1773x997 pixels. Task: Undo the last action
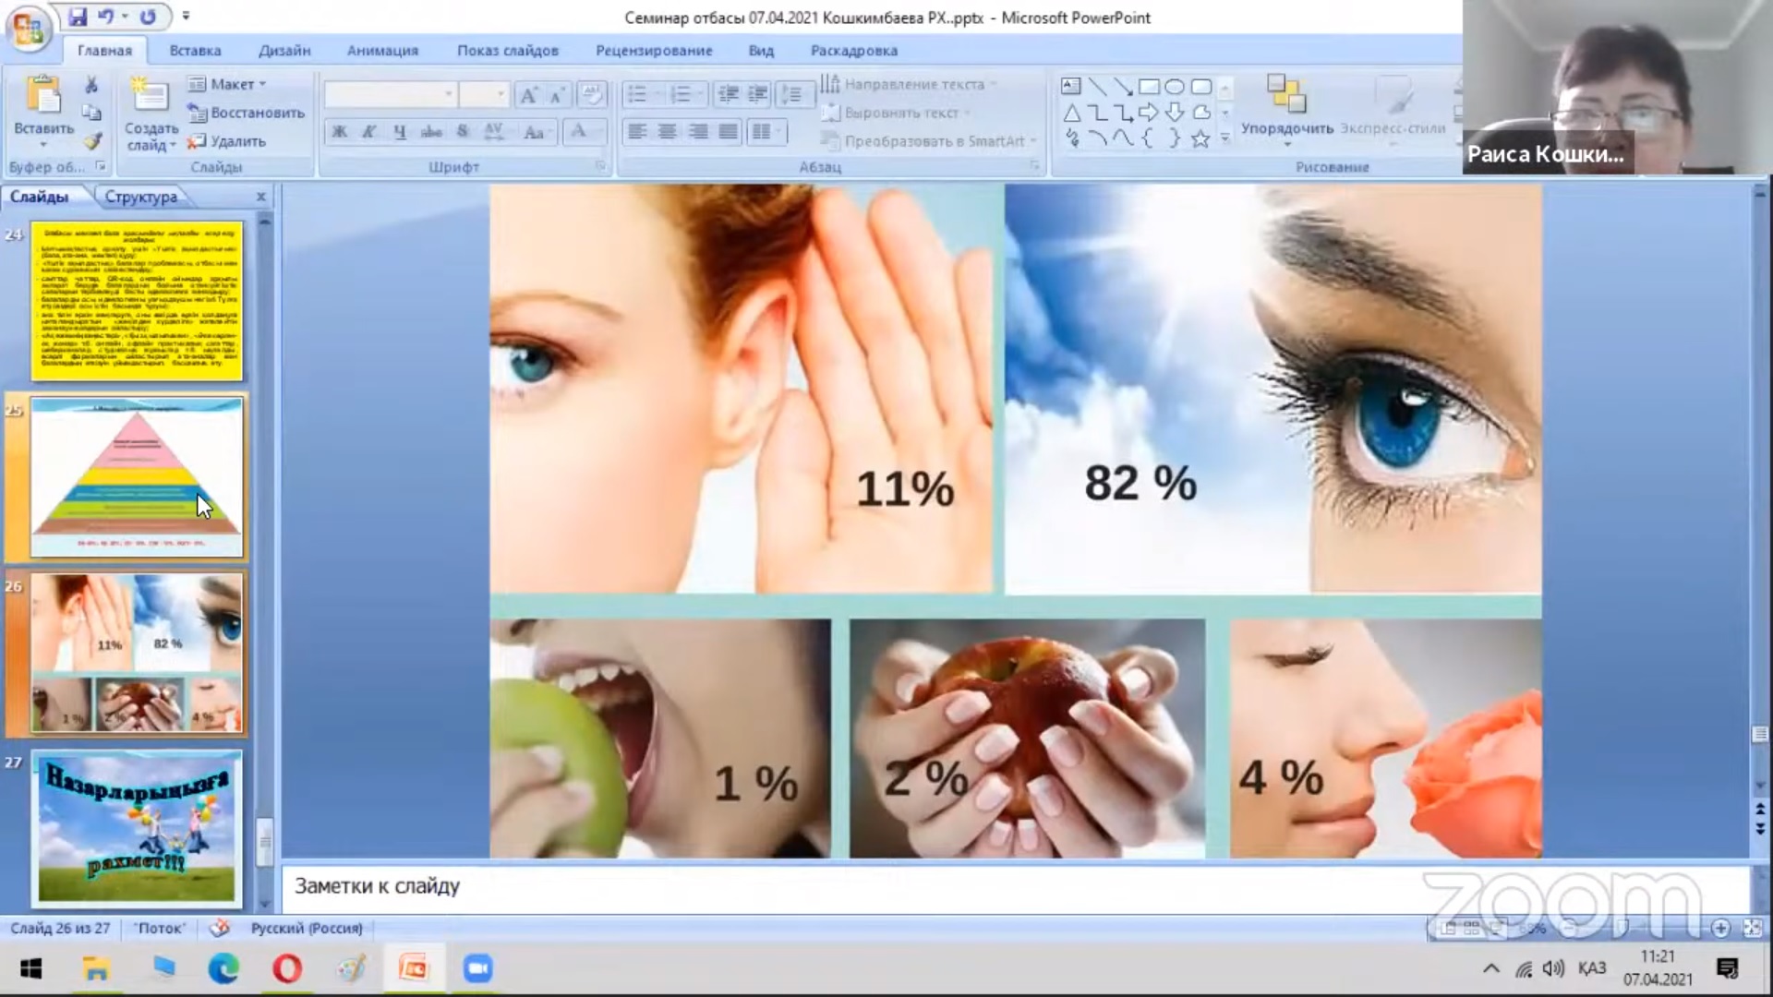[105, 17]
